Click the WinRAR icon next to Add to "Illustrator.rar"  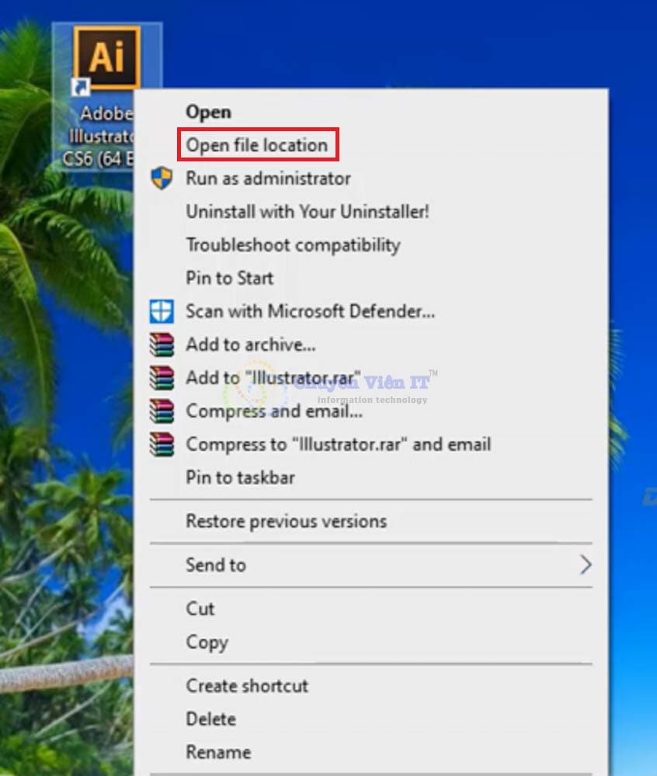(x=162, y=378)
